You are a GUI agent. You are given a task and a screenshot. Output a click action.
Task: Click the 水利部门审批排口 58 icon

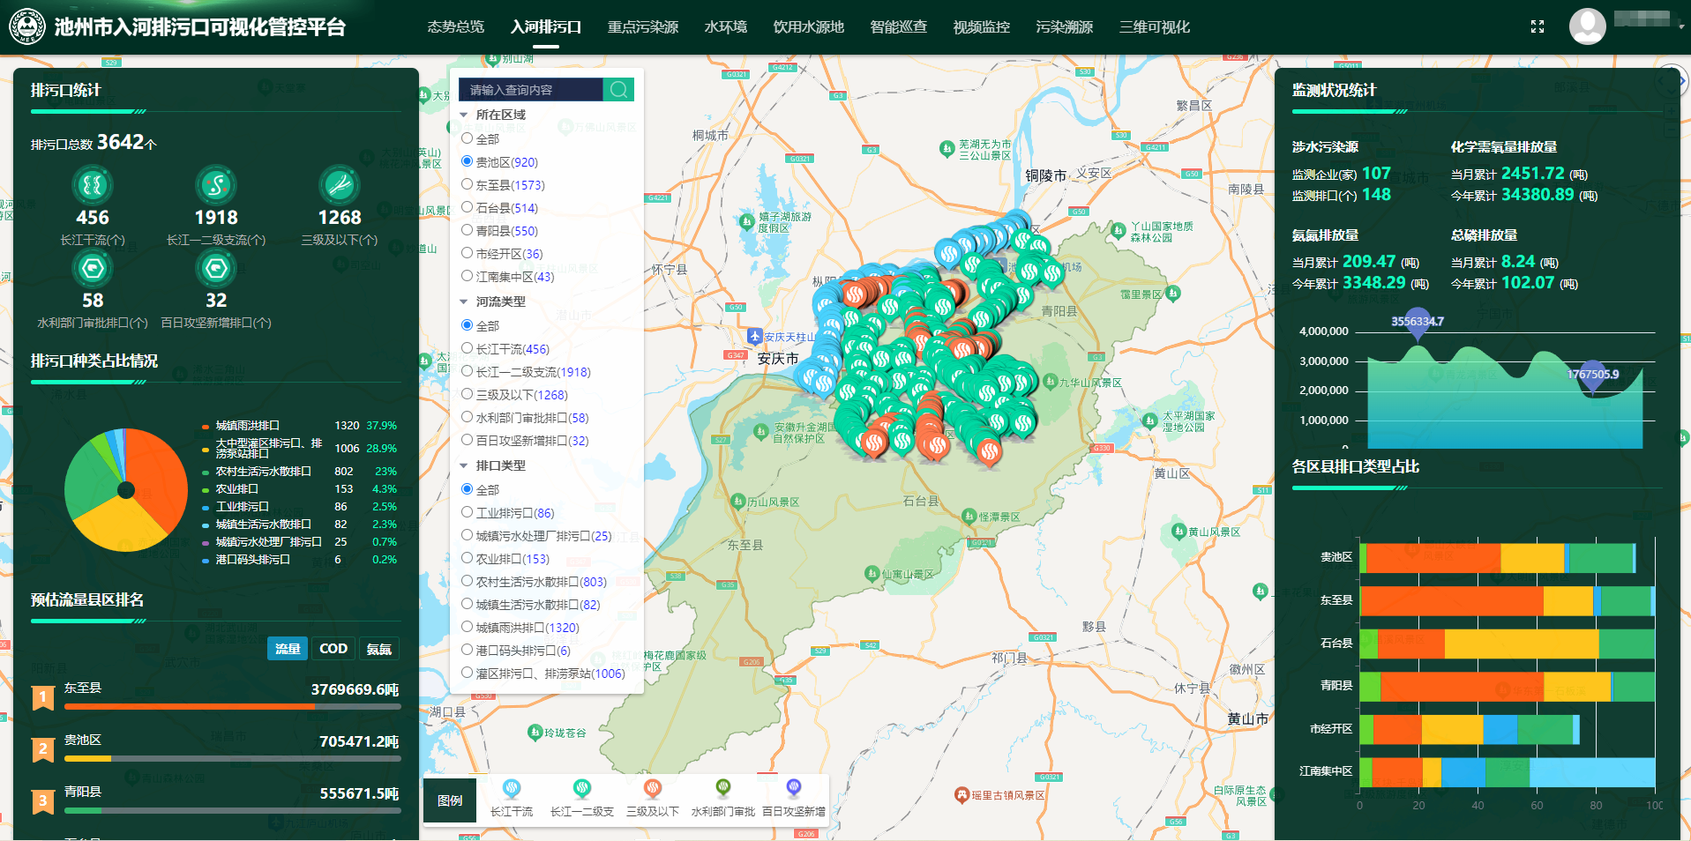(93, 268)
